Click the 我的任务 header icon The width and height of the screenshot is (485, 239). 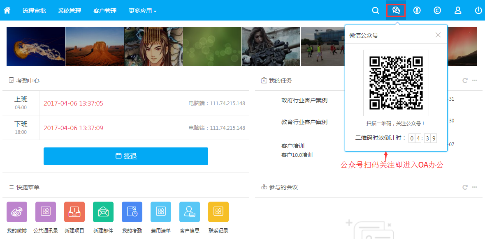(264, 80)
